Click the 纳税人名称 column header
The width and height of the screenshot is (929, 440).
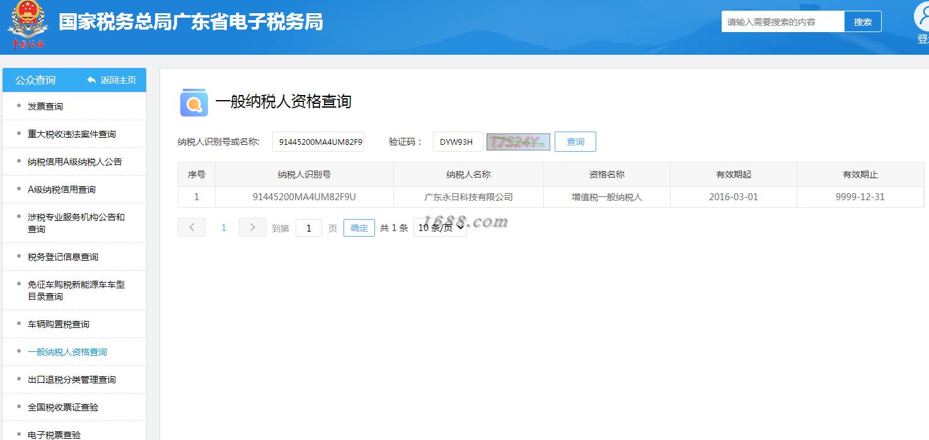468,174
